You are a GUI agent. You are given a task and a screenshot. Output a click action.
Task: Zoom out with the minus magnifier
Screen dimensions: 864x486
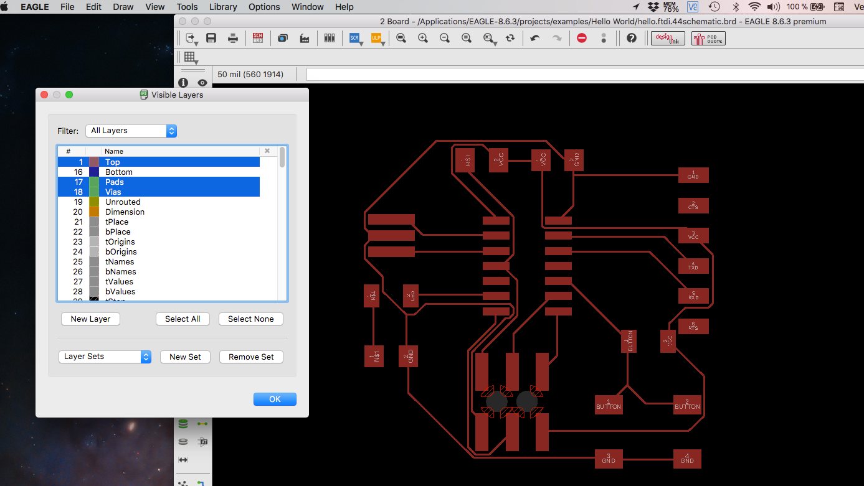(445, 38)
